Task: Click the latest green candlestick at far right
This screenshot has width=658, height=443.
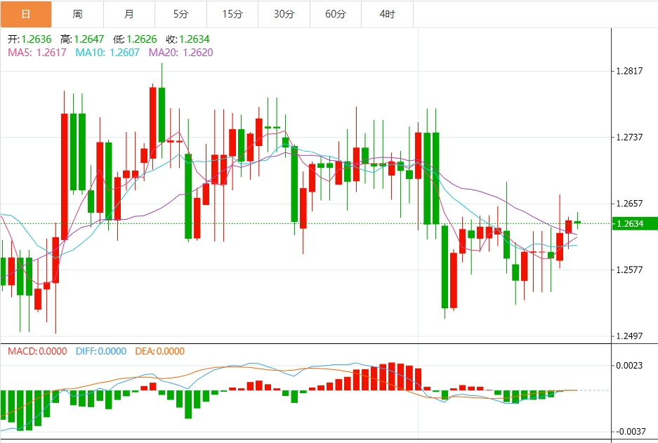Action: click(x=577, y=222)
